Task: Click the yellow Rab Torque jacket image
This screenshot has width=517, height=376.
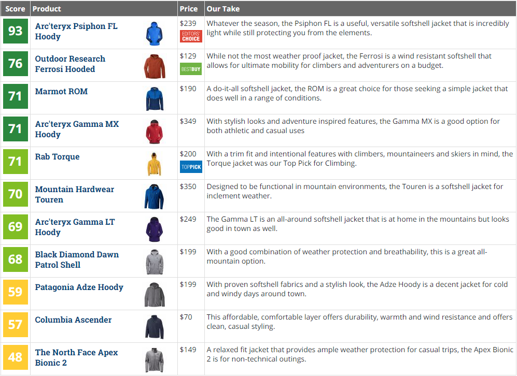Action: click(x=155, y=164)
